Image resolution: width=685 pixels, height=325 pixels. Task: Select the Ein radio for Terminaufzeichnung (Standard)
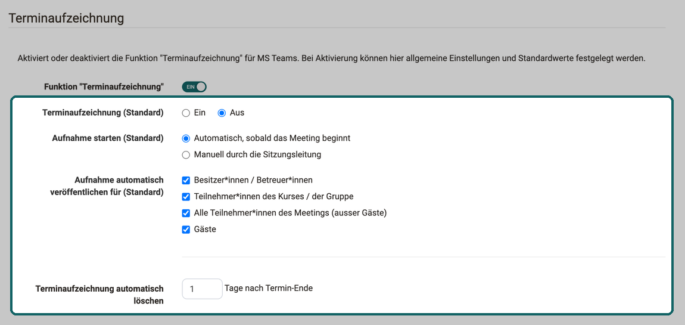pos(186,113)
